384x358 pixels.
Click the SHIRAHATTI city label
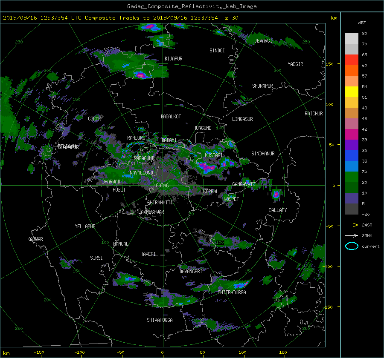(160, 203)
